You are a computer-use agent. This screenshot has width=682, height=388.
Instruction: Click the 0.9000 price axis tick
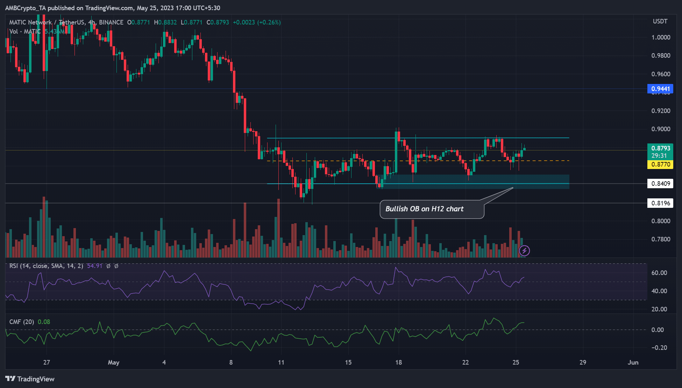[661, 129]
